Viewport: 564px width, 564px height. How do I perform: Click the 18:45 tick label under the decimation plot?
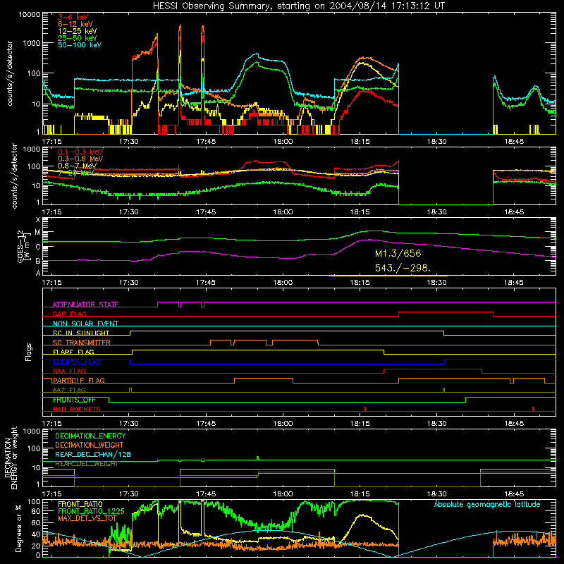(514, 494)
